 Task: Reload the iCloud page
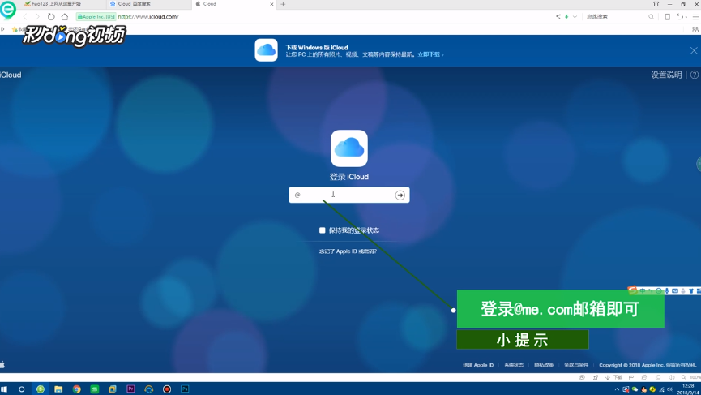[x=51, y=16]
